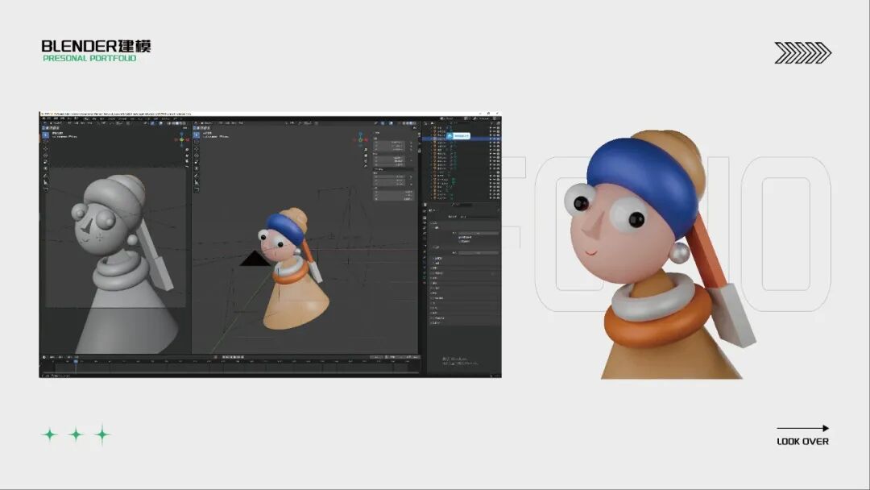Image resolution: width=870 pixels, height=490 pixels.
Task: Jump to timeline start with playback control
Action: coord(223,357)
